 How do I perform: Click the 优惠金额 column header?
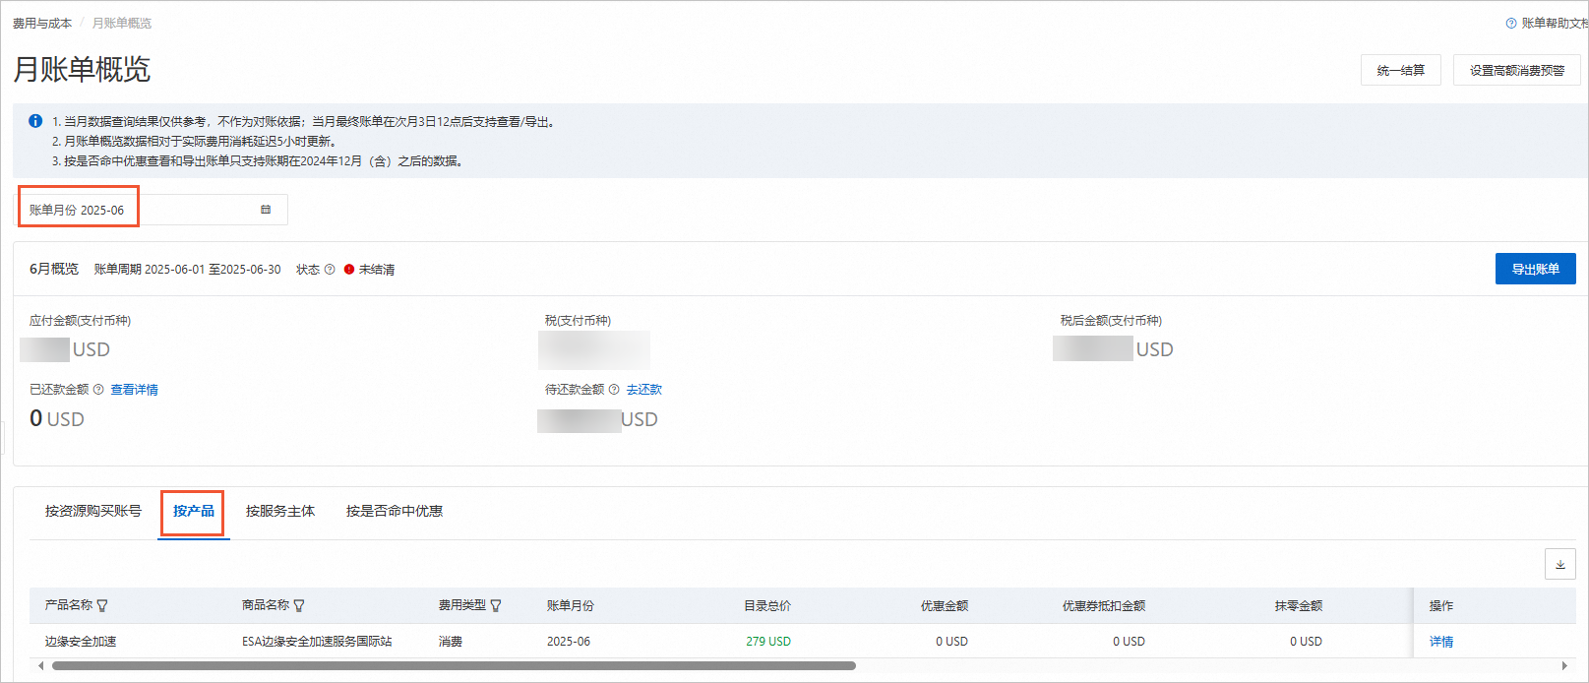[945, 606]
